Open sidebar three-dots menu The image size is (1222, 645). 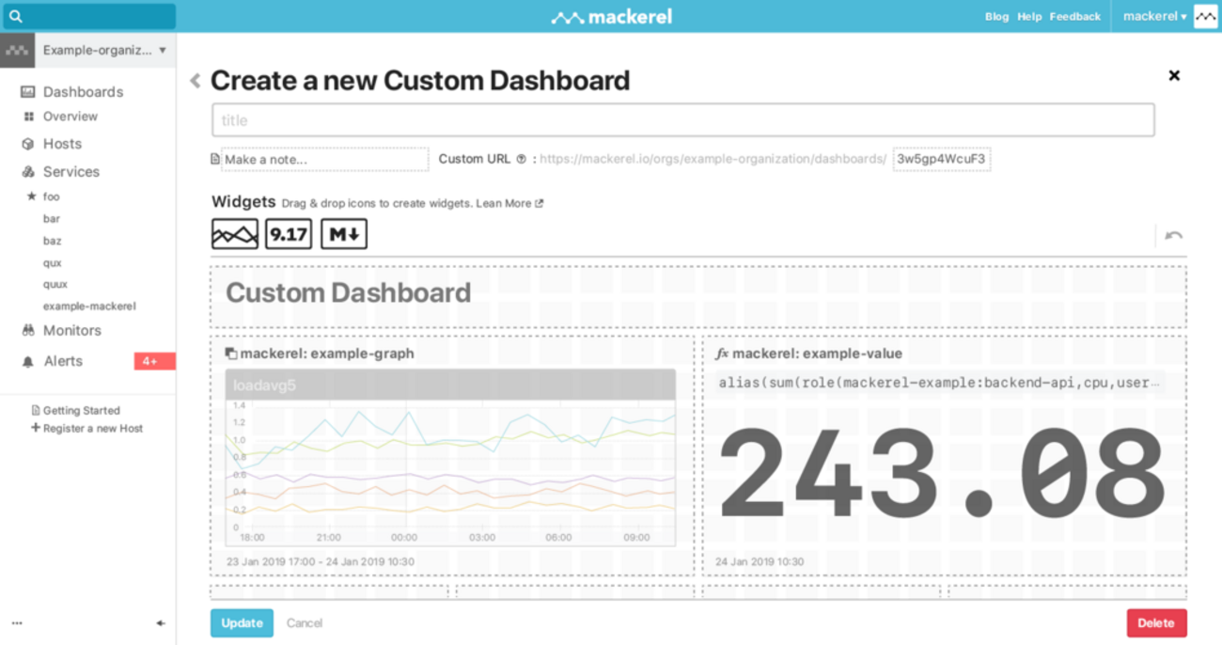pyautogui.click(x=17, y=623)
